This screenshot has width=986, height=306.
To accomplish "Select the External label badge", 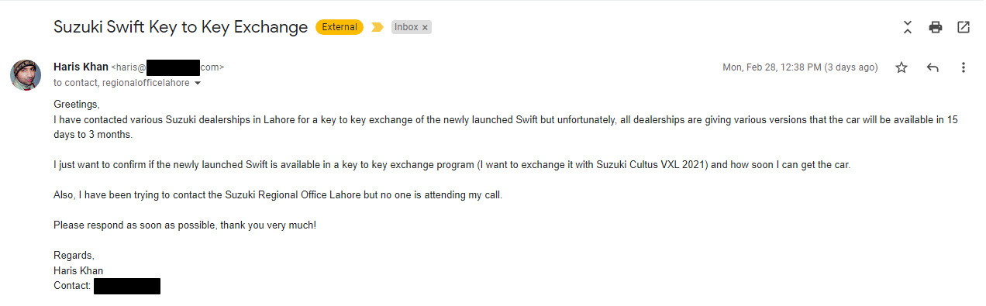I will [340, 27].
